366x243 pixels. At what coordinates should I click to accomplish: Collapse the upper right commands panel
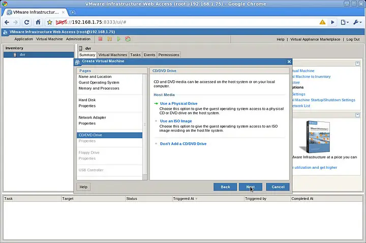(x=357, y=64)
